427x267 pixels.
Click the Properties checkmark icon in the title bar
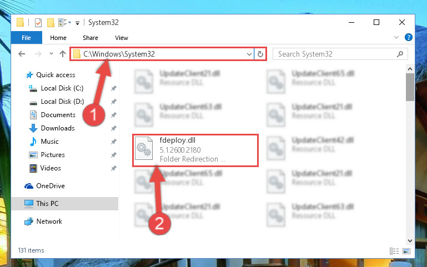pos(38,23)
